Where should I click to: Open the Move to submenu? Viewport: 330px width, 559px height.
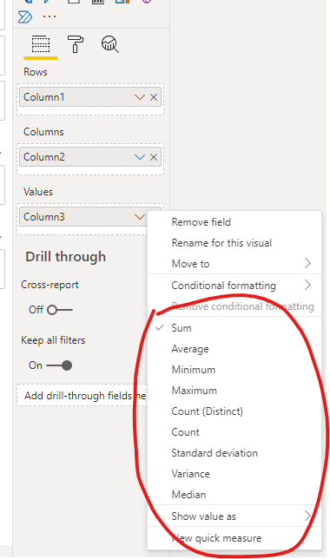click(x=234, y=264)
